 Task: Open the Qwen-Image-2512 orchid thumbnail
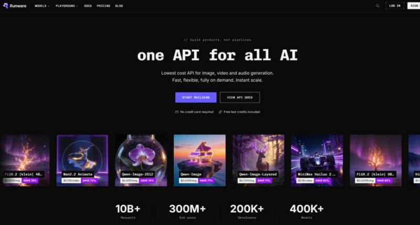click(x=141, y=161)
